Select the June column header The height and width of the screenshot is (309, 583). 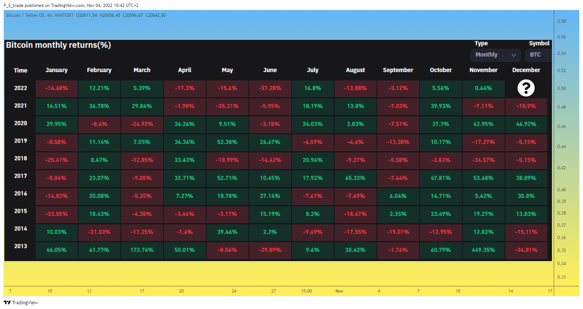[270, 70]
